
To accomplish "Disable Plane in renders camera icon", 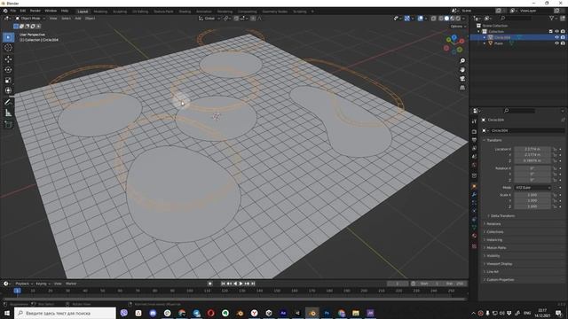I will 563,43.
